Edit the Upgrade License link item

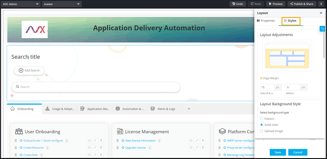(x=197, y=148)
